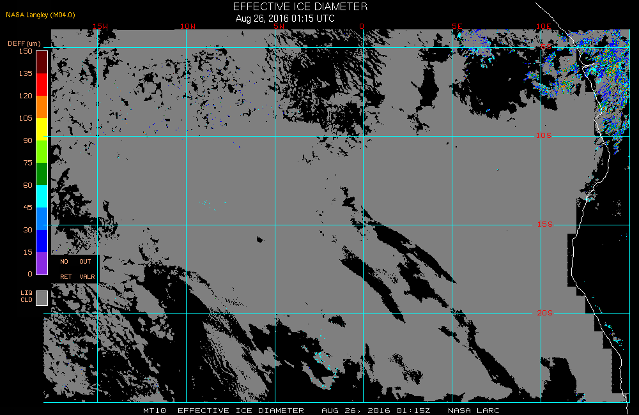Click the dark green 60-75 color band
The height and width of the screenshot is (415, 639).
42,174
